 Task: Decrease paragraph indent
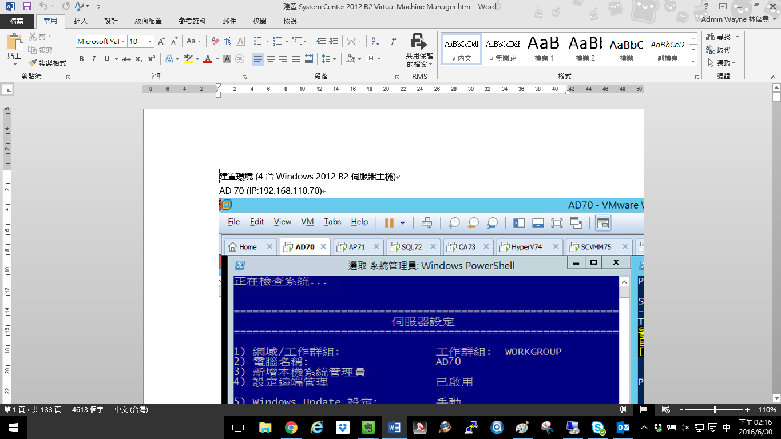(321, 42)
